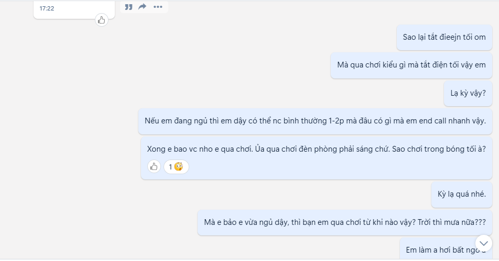Select the "Sao lại tắt đieejn tối om" message

pyautogui.click(x=444, y=37)
